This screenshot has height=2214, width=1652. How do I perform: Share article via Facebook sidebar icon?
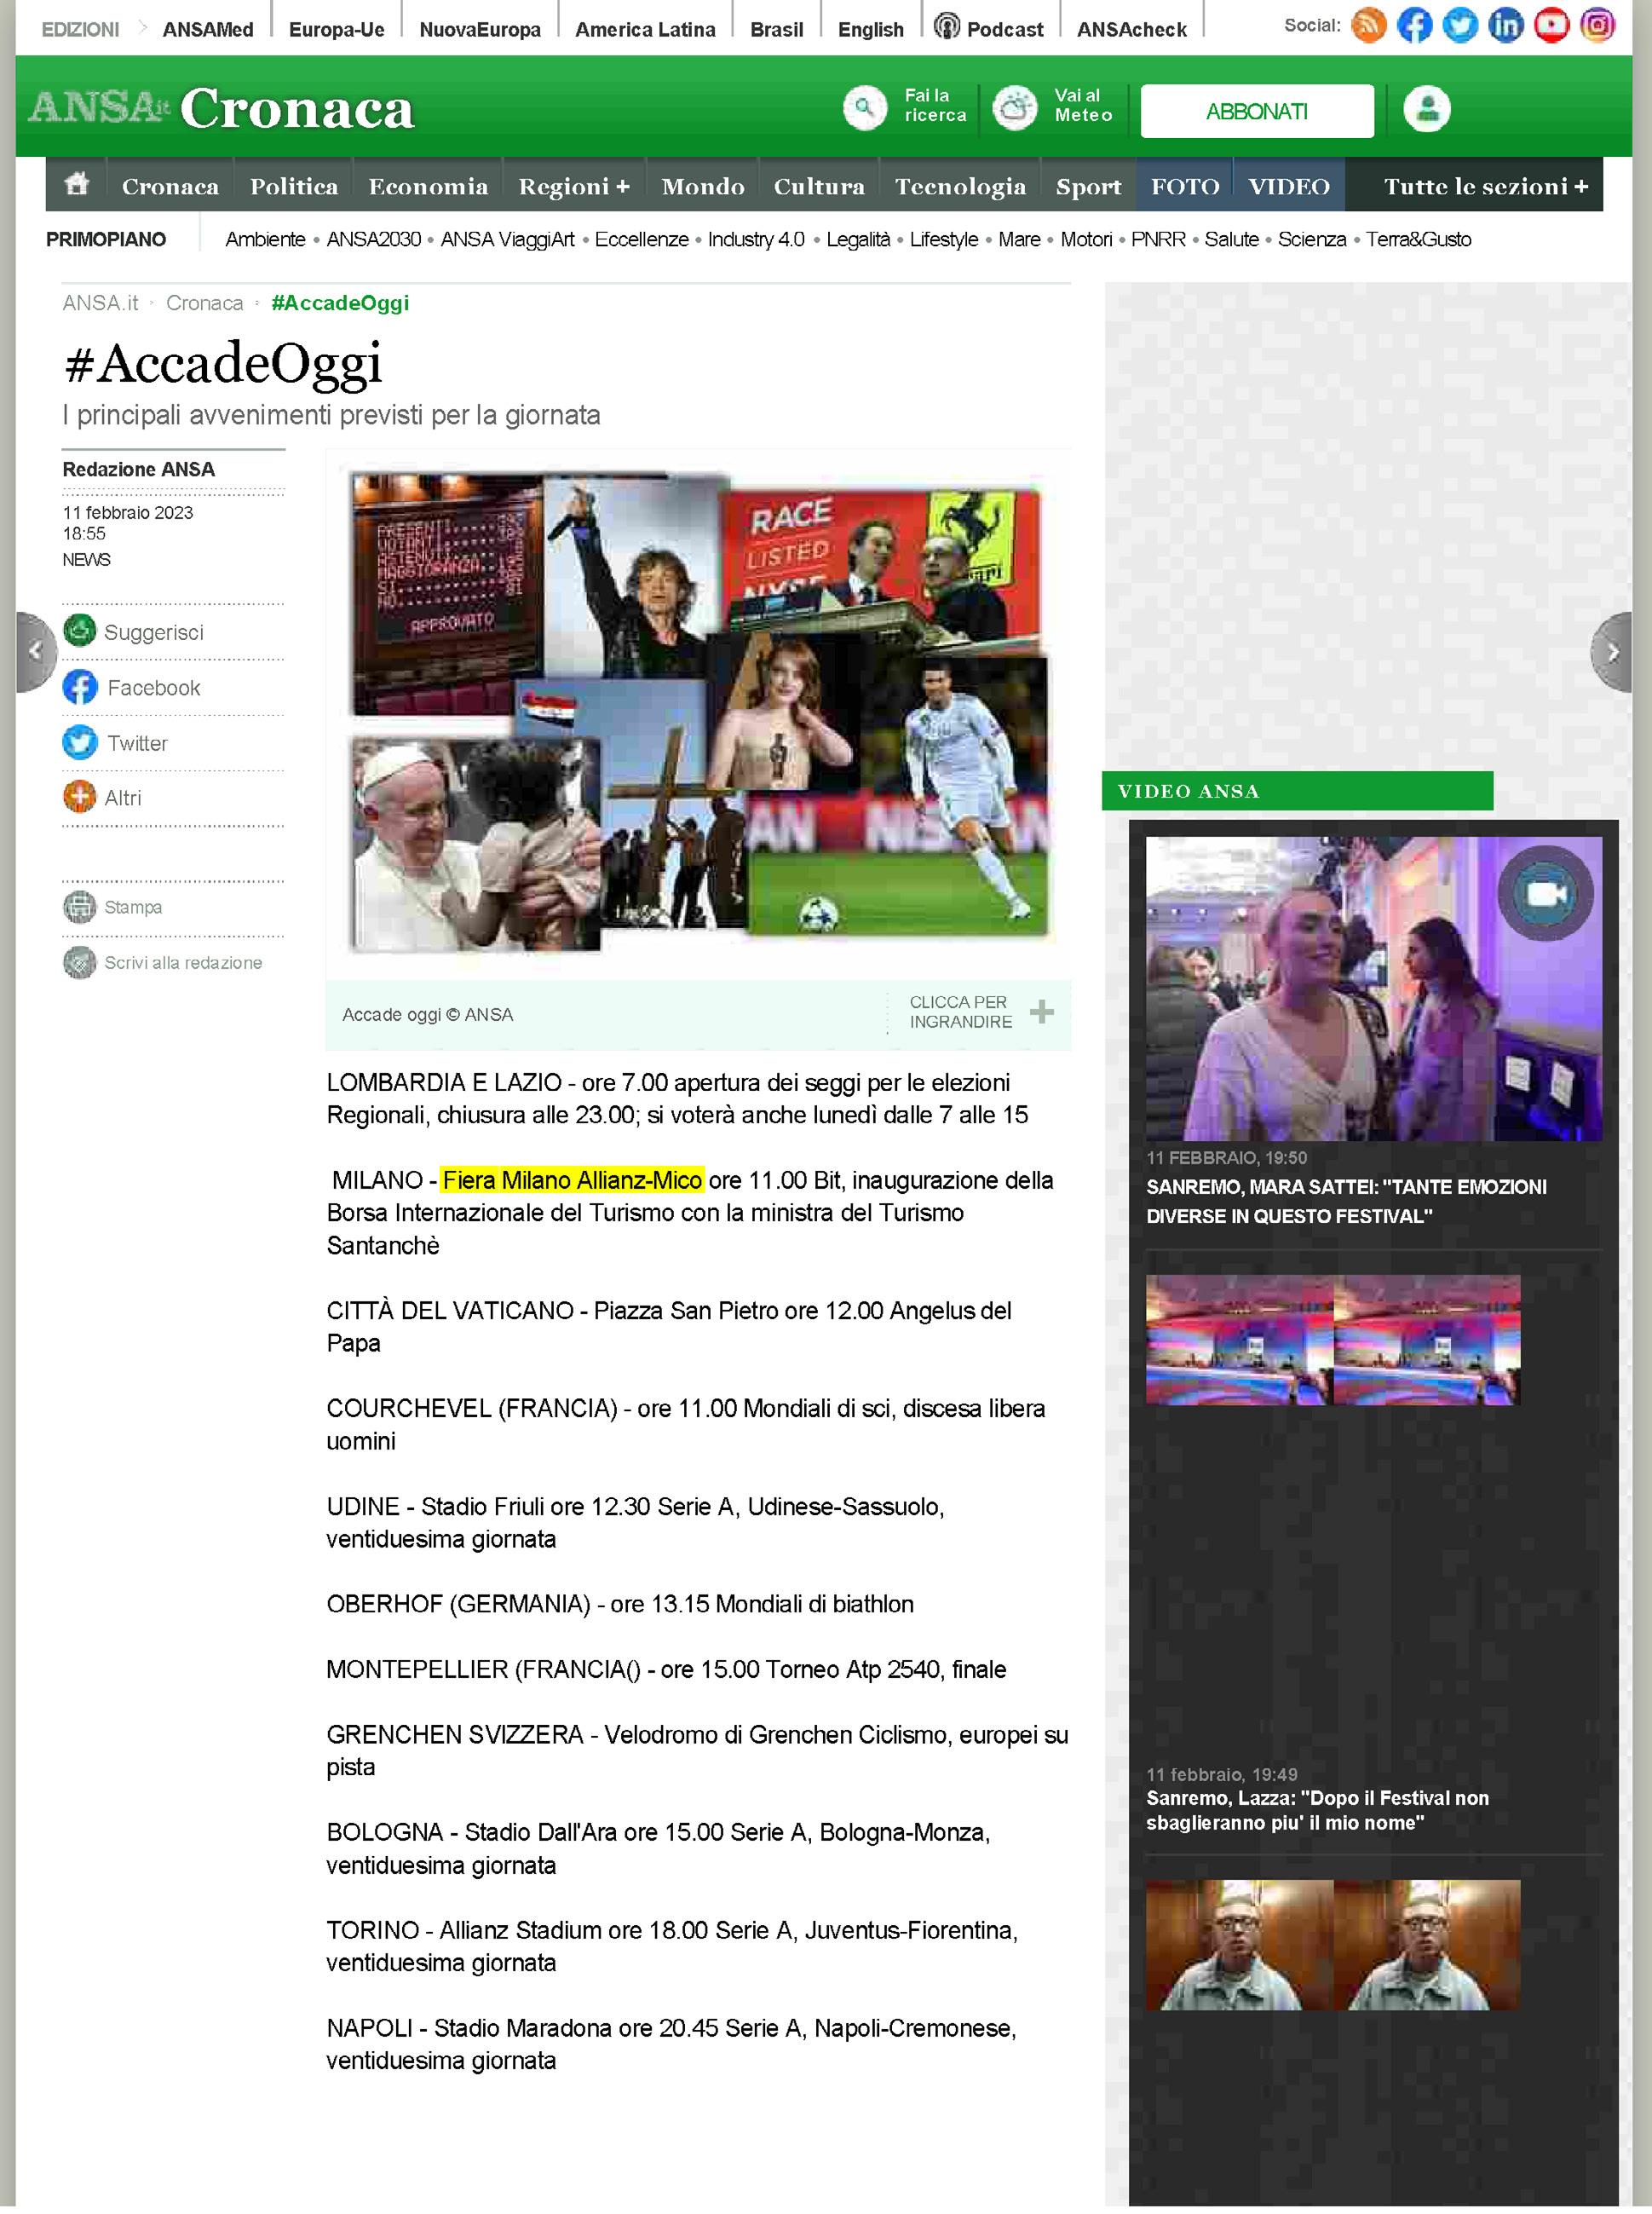pyautogui.click(x=80, y=687)
